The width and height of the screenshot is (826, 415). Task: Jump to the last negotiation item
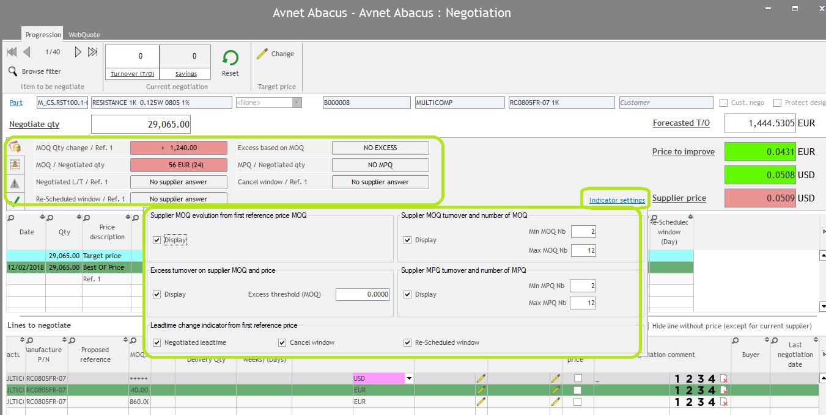click(93, 52)
